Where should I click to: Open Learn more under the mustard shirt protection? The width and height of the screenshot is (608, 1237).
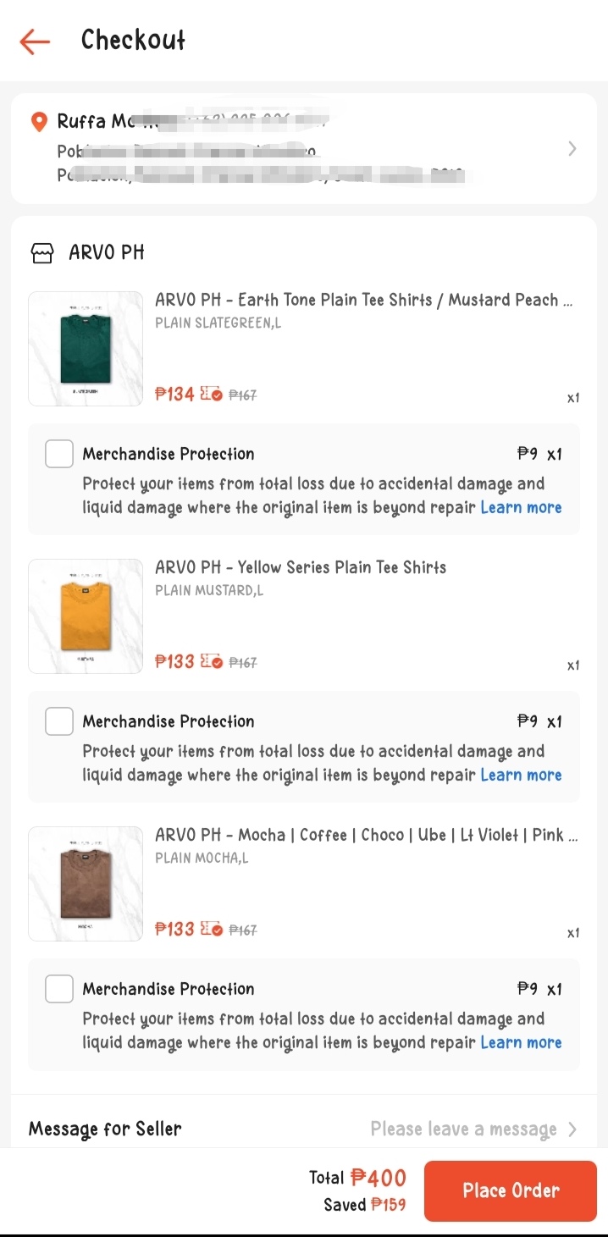[521, 776]
